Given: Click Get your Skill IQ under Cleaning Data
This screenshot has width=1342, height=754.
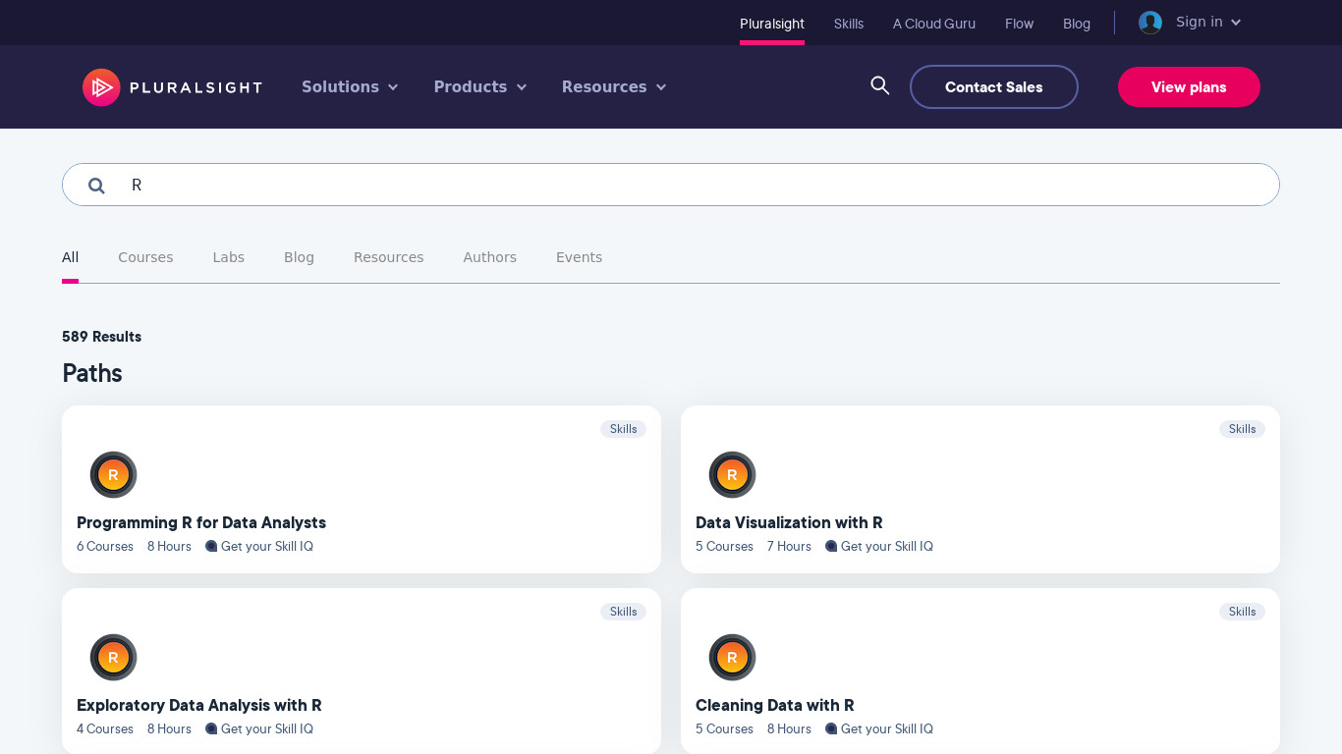Looking at the screenshot, I should (887, 729).
